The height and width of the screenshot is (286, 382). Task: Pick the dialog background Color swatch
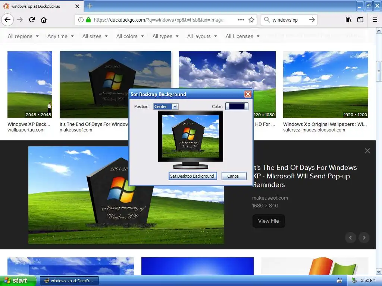[237, 106]
